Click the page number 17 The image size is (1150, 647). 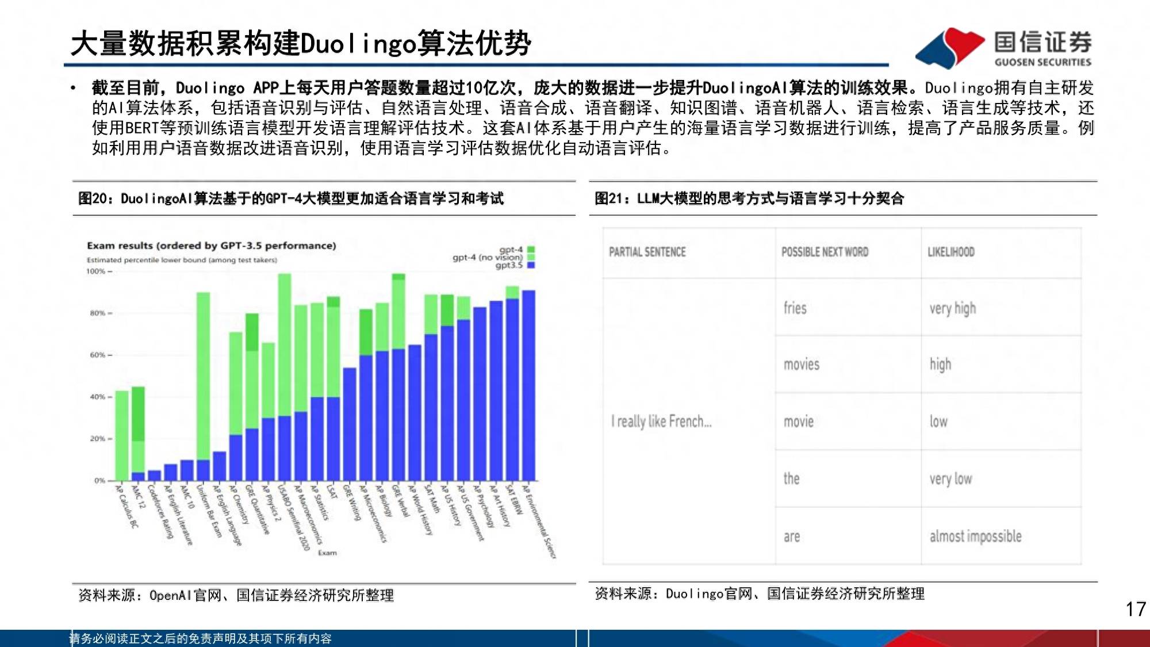point(1136,609)
